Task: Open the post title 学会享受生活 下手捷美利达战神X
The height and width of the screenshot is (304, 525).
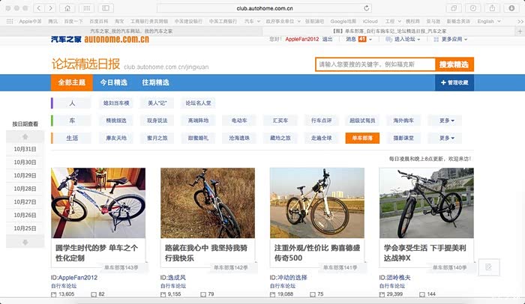Action: click(424, 253)
